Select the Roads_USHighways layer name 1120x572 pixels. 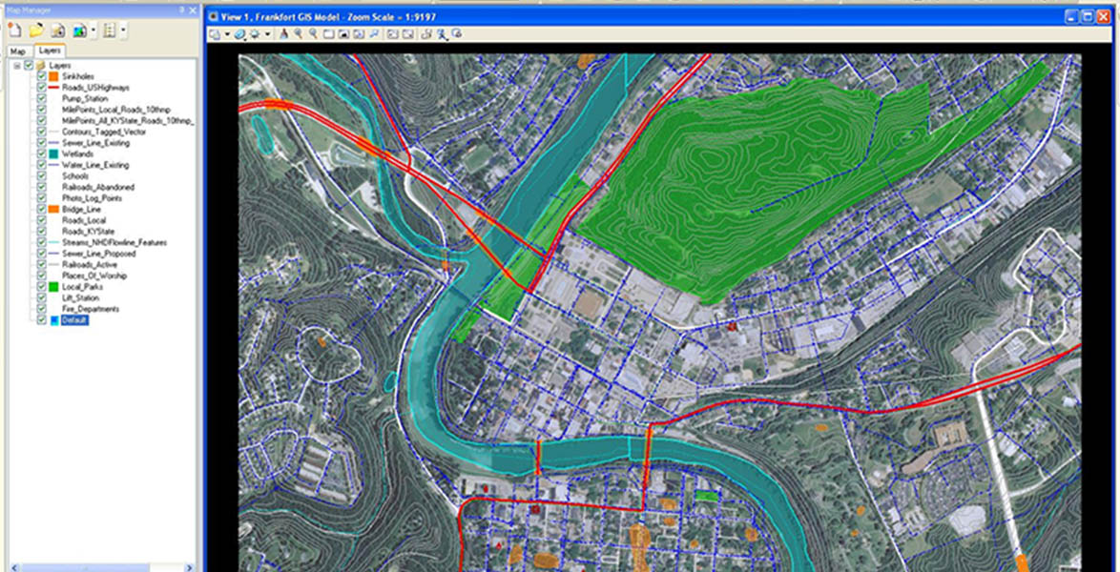[92, 87]
